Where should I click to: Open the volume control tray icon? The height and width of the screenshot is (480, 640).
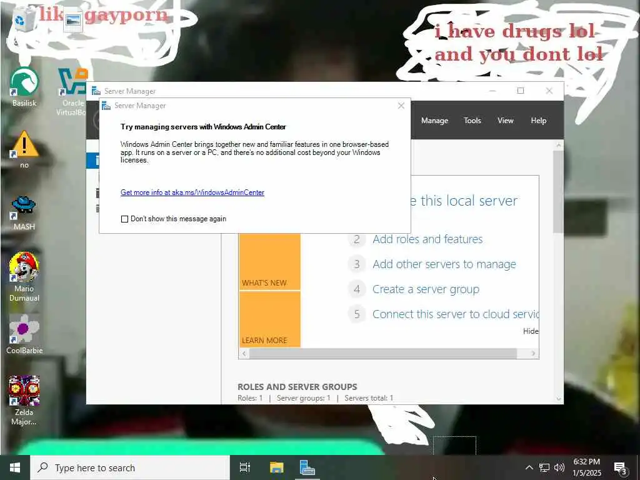[x=559, y=467]
